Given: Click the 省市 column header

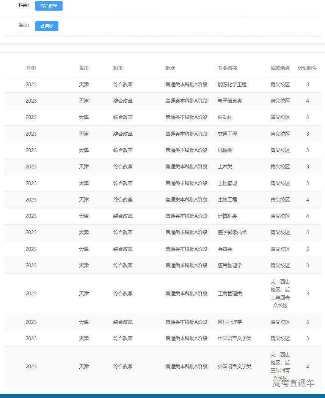Looking at the screenshot, I should (84, 68).
